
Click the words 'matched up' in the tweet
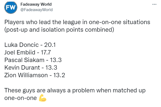click(x=129, y=90)
